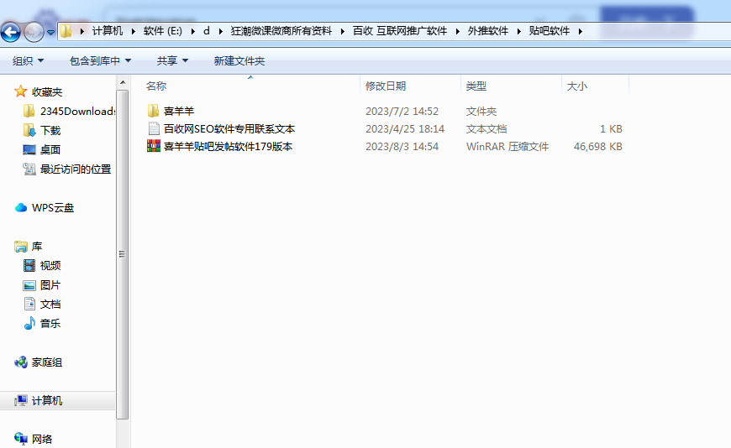Click the Forward navigation arrow button

[x=34, y=32]
